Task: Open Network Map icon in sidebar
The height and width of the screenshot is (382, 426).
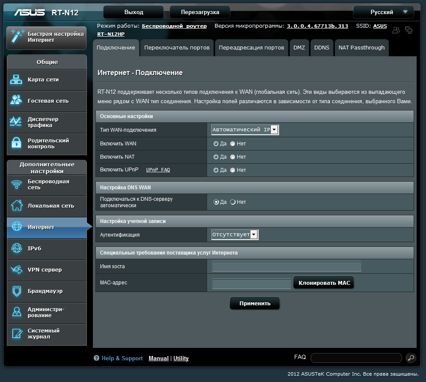Action: [x=16, y=79]
